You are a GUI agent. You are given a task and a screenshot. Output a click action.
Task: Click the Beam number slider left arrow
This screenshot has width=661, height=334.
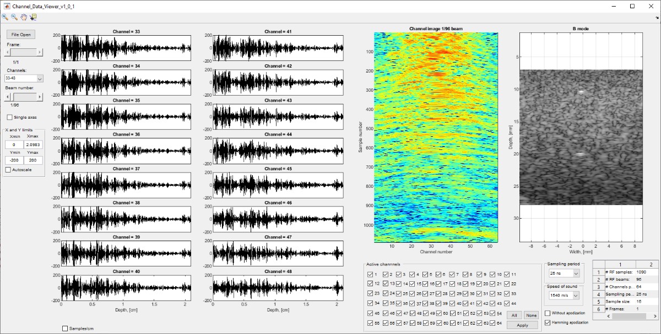point(7,96)
